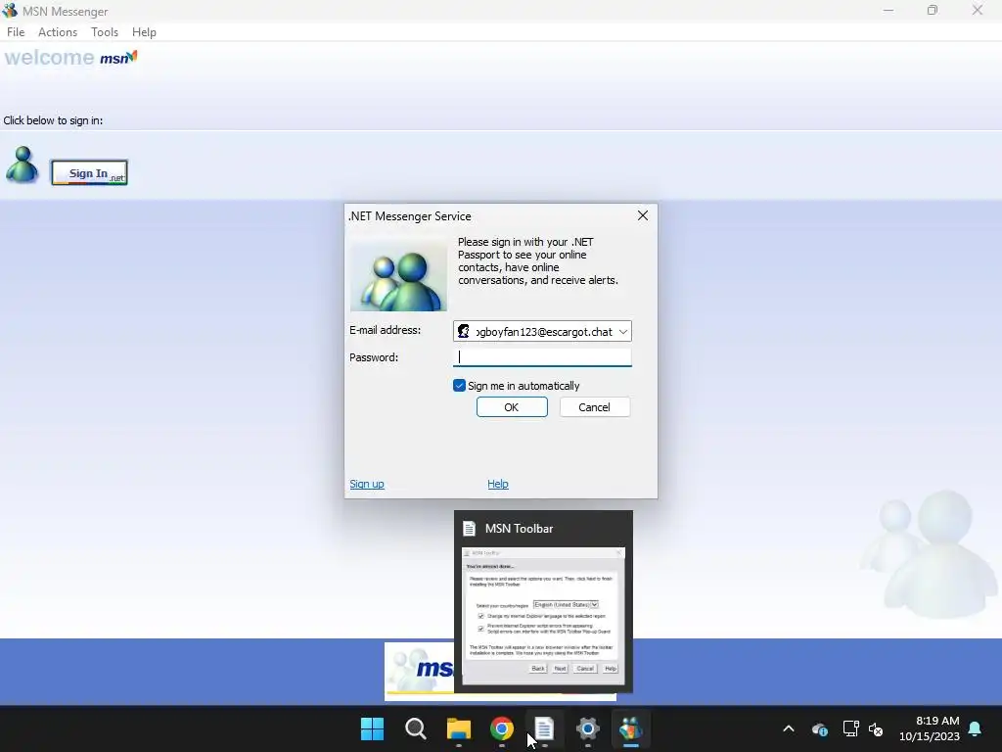Viewport: 1002px width, 752px height.
Task: Open the Sign up link
Action: click(x=367, y=484)
